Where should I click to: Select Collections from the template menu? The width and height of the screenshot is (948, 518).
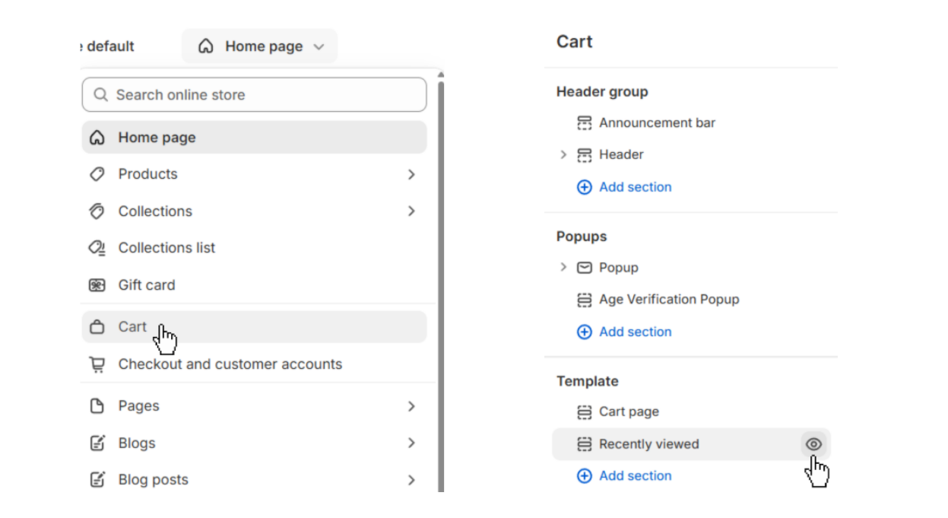point(154,211)
